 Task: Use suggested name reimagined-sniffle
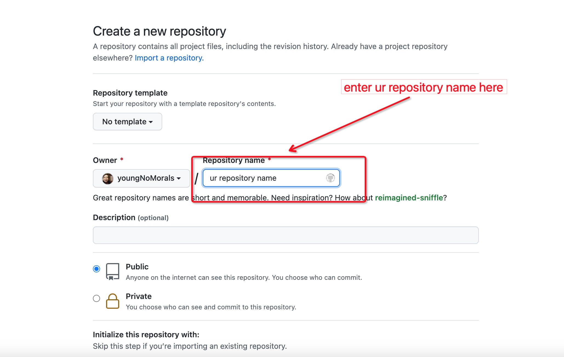coord(409,198)
